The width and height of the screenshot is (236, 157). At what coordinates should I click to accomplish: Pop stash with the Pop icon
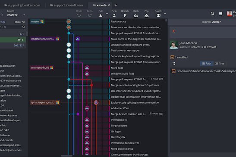tap(146, 15)
